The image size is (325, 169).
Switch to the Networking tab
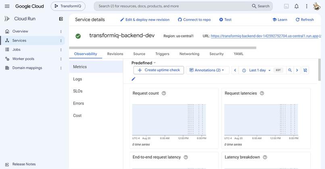(189, 54)
